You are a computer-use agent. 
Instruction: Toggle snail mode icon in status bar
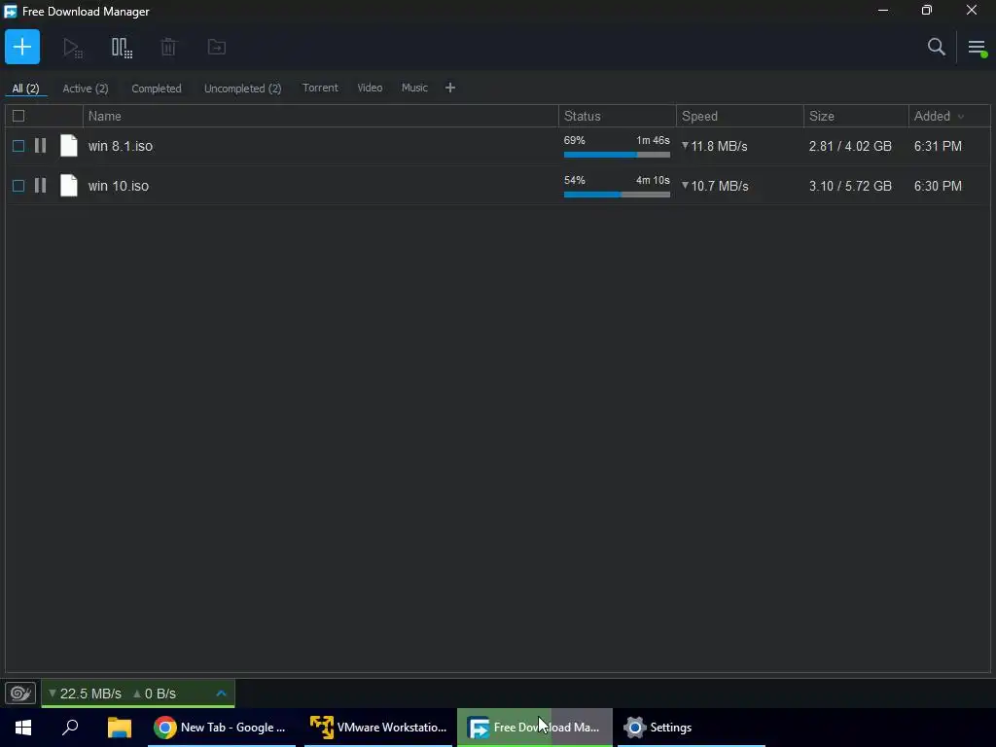coord(20,693)
